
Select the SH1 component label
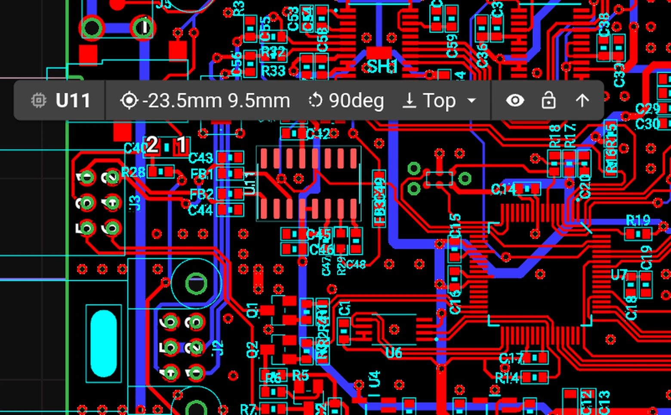[x=382, y=67]
